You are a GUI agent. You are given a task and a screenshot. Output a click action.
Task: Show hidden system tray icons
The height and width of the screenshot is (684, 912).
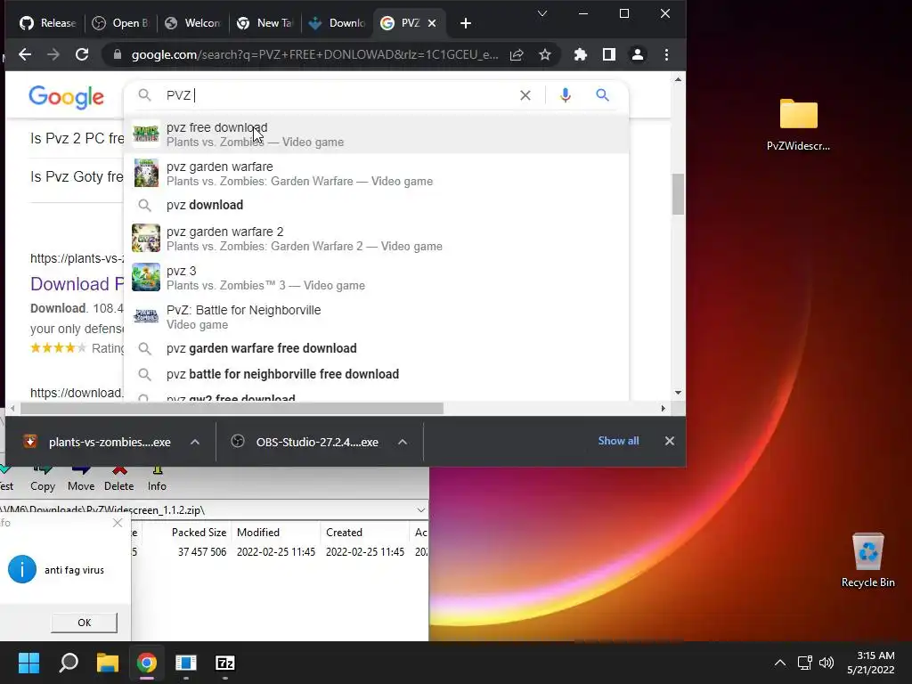tap(780, 663)
